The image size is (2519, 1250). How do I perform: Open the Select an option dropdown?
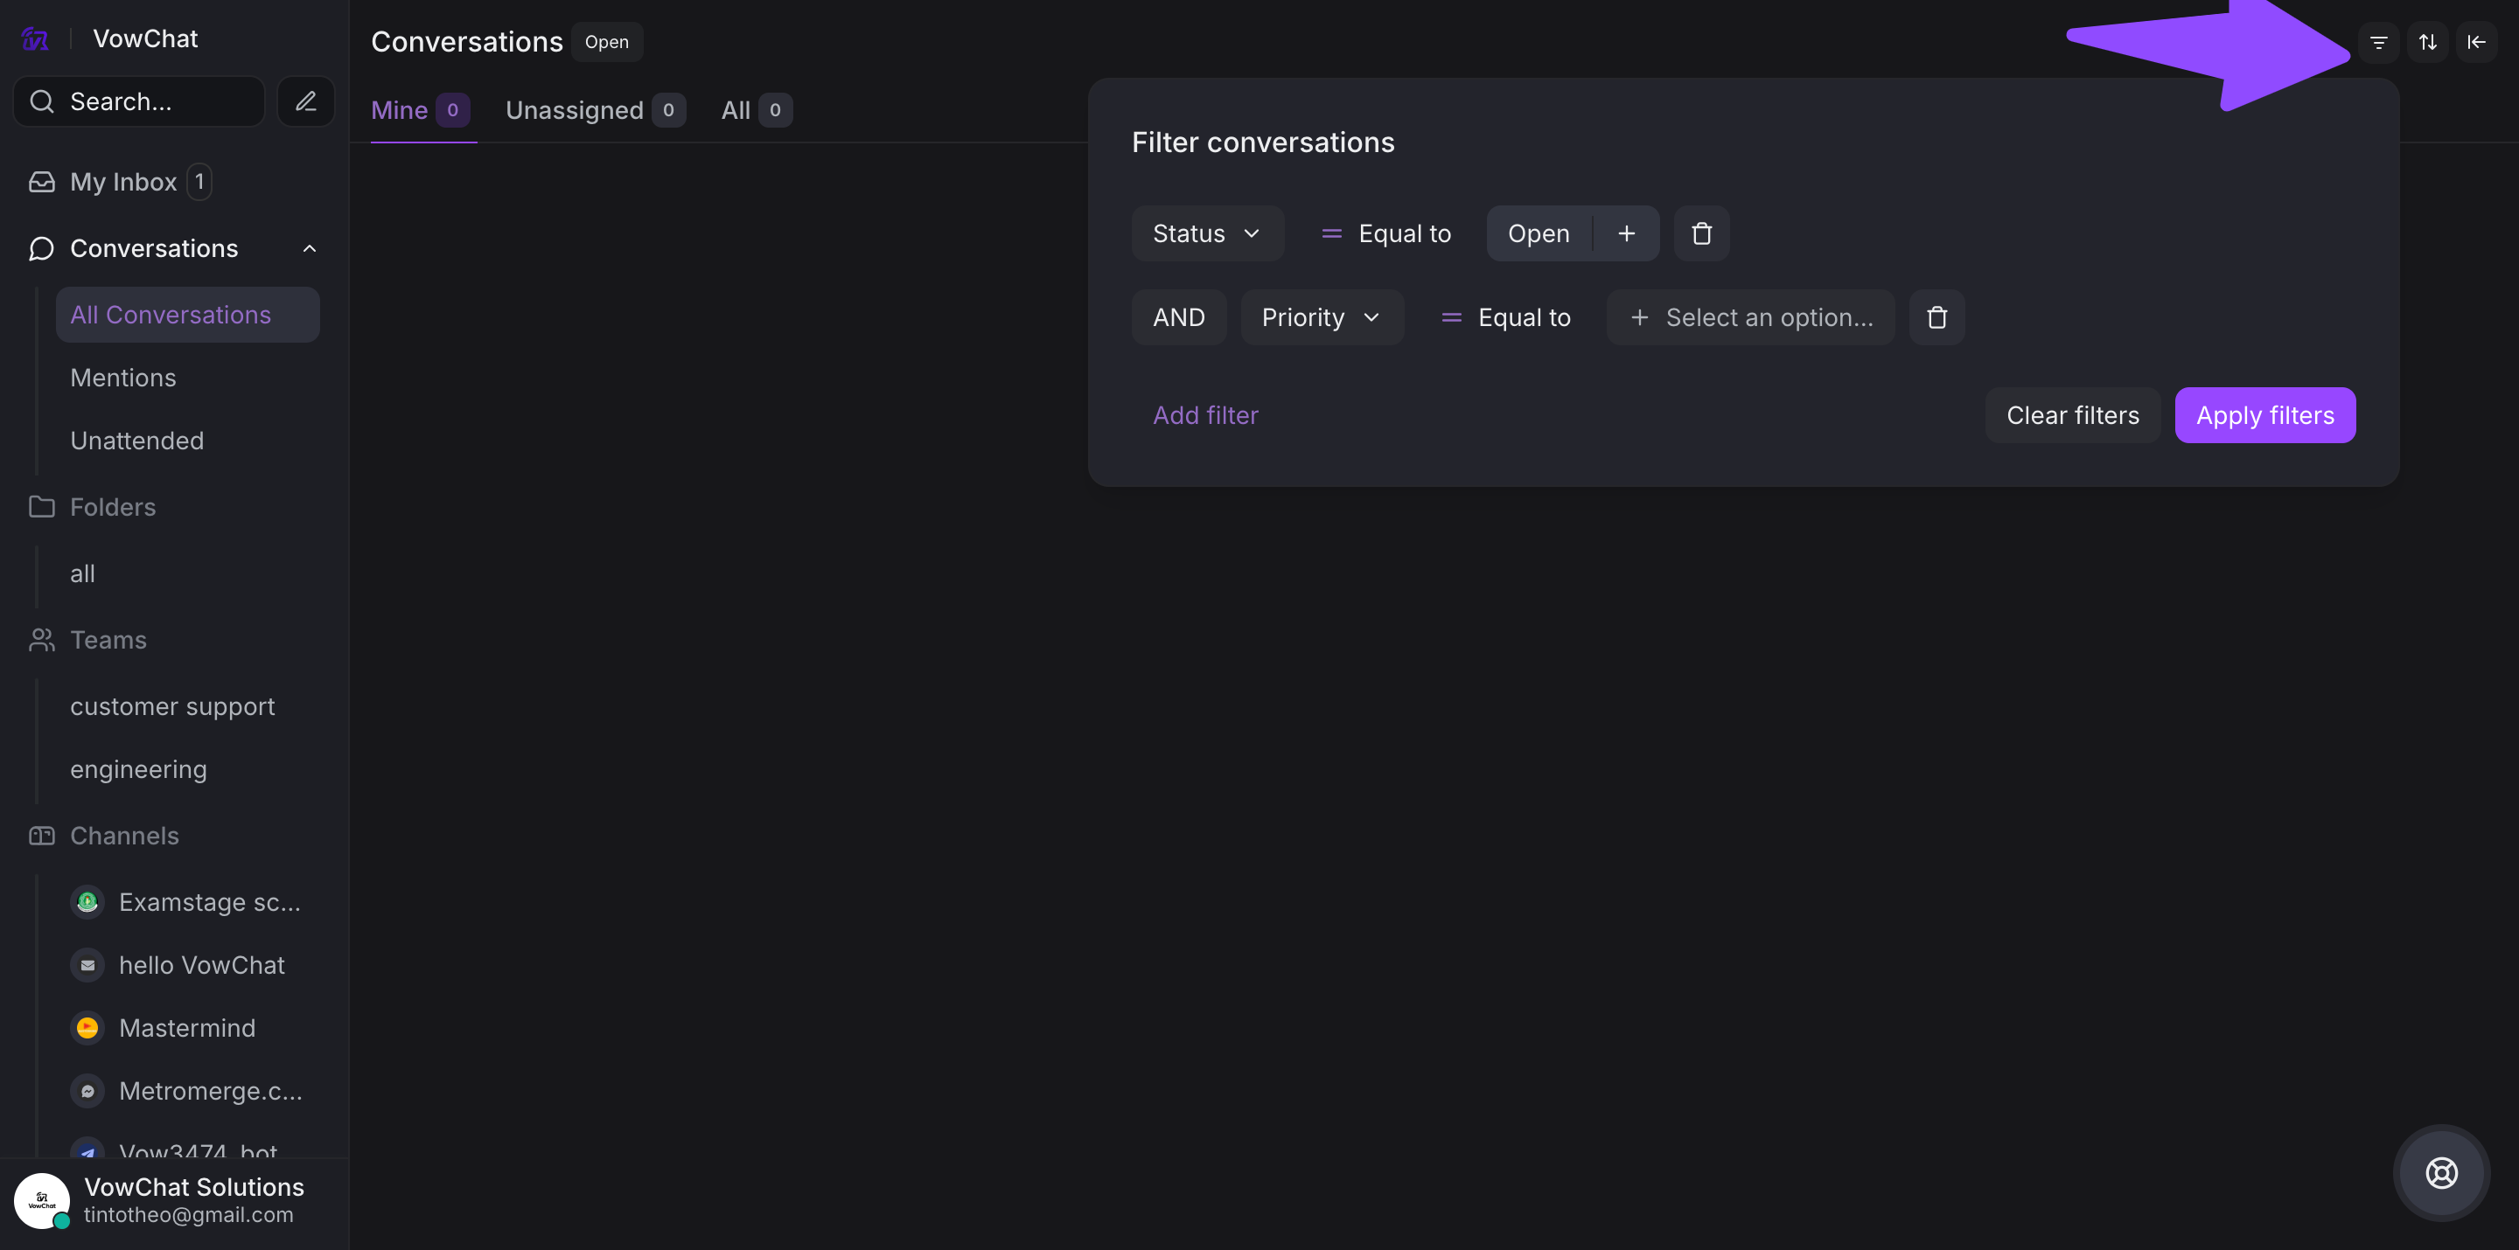coord(1750,317)
